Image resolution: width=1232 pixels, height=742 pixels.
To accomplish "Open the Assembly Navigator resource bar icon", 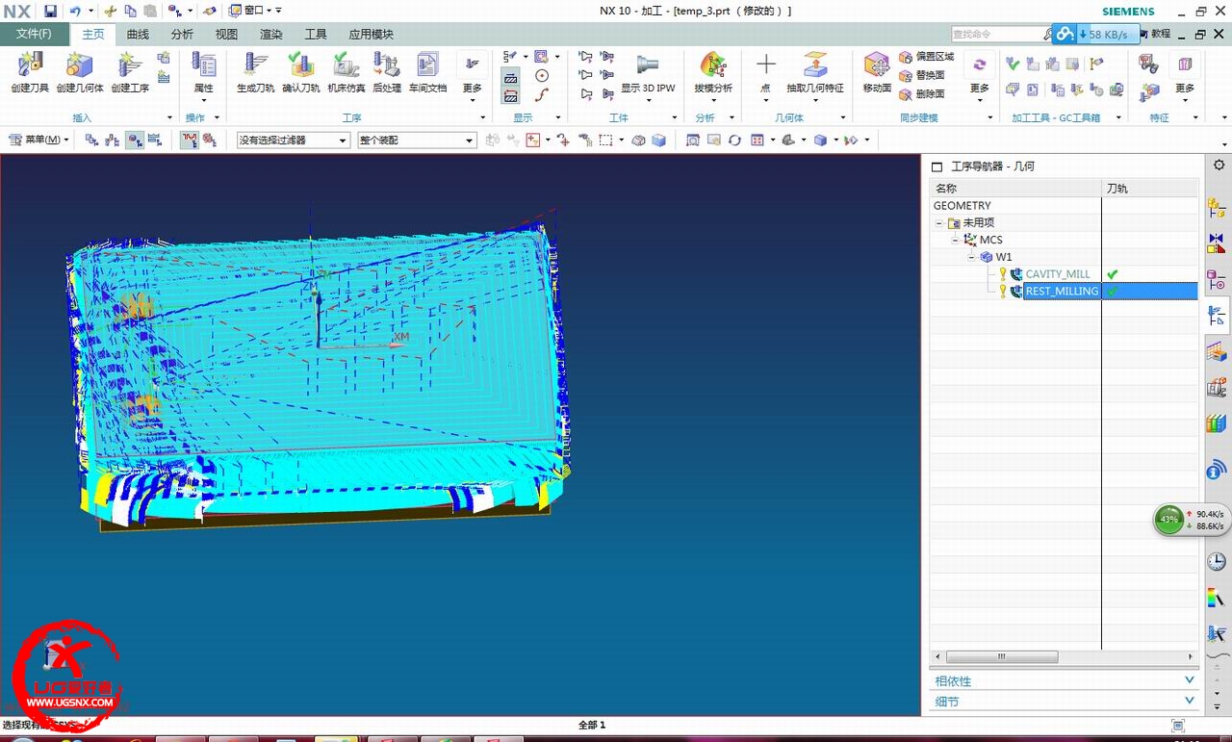I will [x=1217, y=208].
